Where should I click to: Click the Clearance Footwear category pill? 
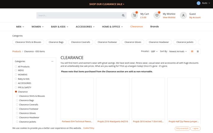(107, 42)
